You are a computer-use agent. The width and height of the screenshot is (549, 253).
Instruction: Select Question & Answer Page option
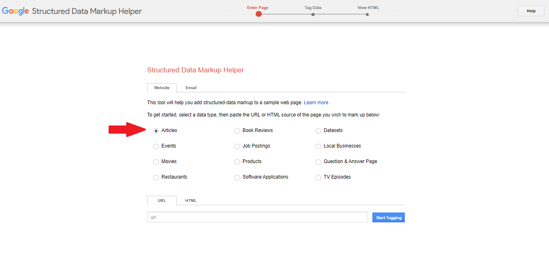pyautogui.click(x=318, y=162)
